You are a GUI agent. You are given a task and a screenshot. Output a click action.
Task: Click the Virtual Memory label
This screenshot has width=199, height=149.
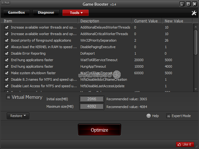coord(27,97)
